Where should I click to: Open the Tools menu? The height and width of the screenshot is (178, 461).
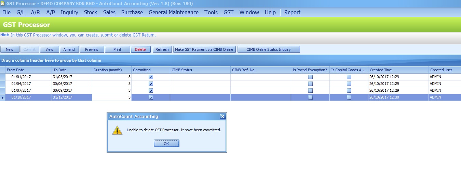211,12
